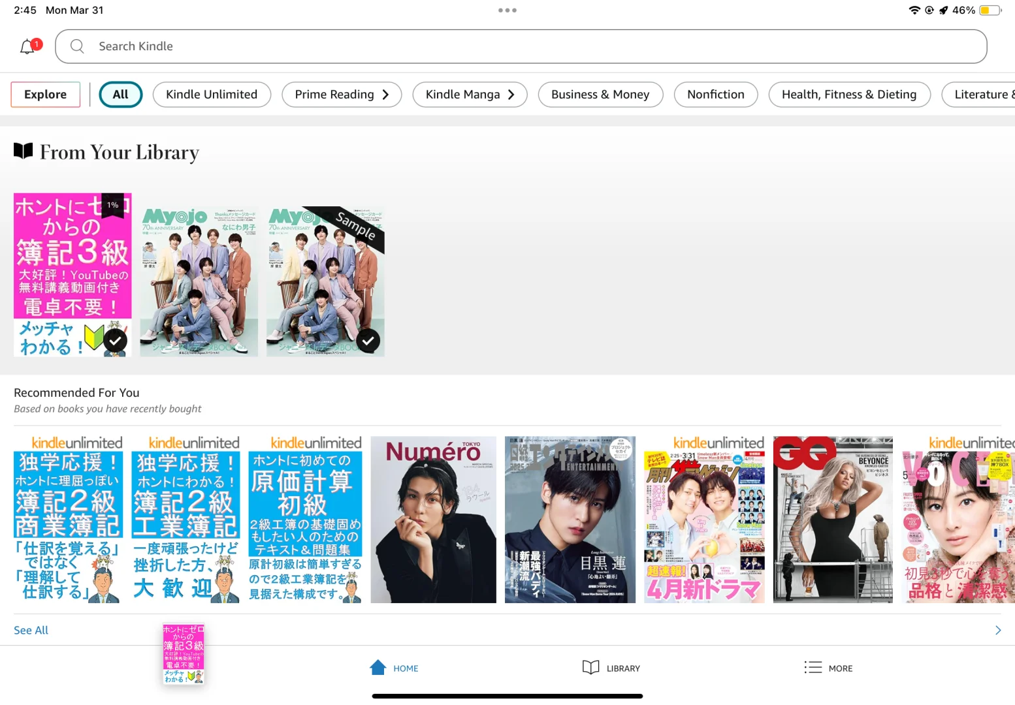1015x705 pixels.
Task: Open the Myojo Sample magazine
Action: coord(325,282)
